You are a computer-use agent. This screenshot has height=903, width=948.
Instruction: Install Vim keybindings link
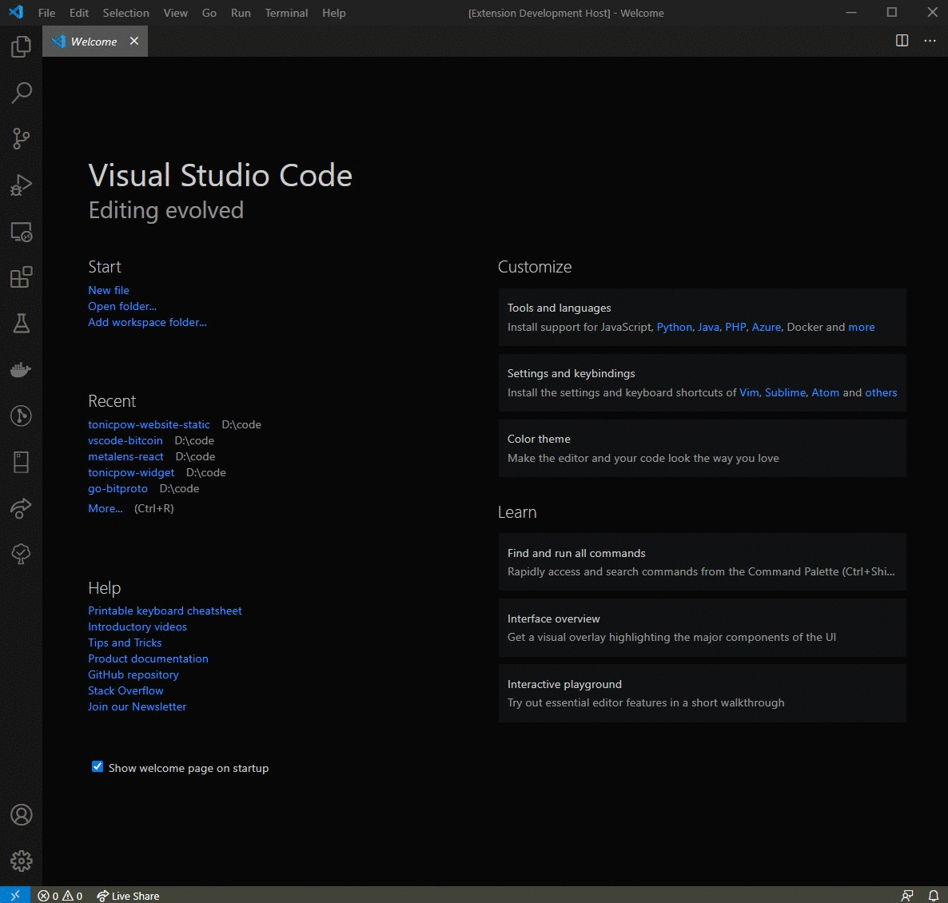749,392
